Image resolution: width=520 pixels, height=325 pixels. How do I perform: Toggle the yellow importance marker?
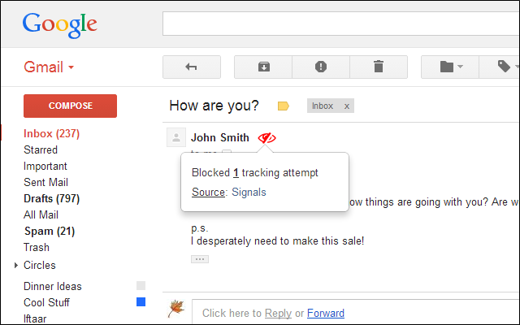coord(283,106)
